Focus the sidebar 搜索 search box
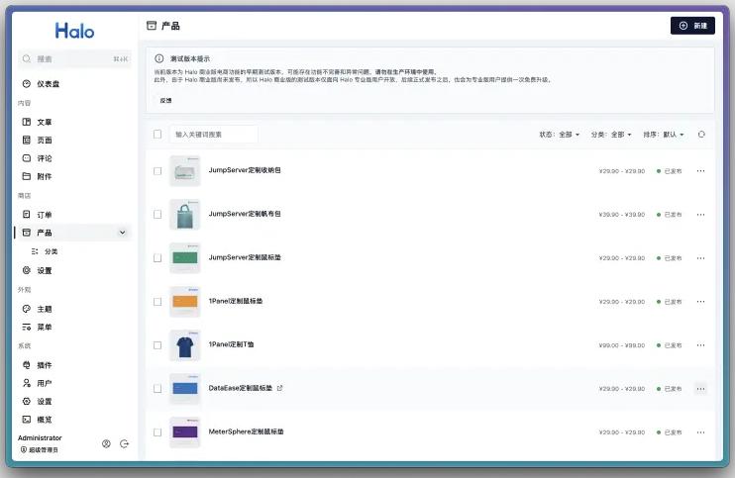Image resolution: width=735 pixels, height=478 pixels. 74,59
